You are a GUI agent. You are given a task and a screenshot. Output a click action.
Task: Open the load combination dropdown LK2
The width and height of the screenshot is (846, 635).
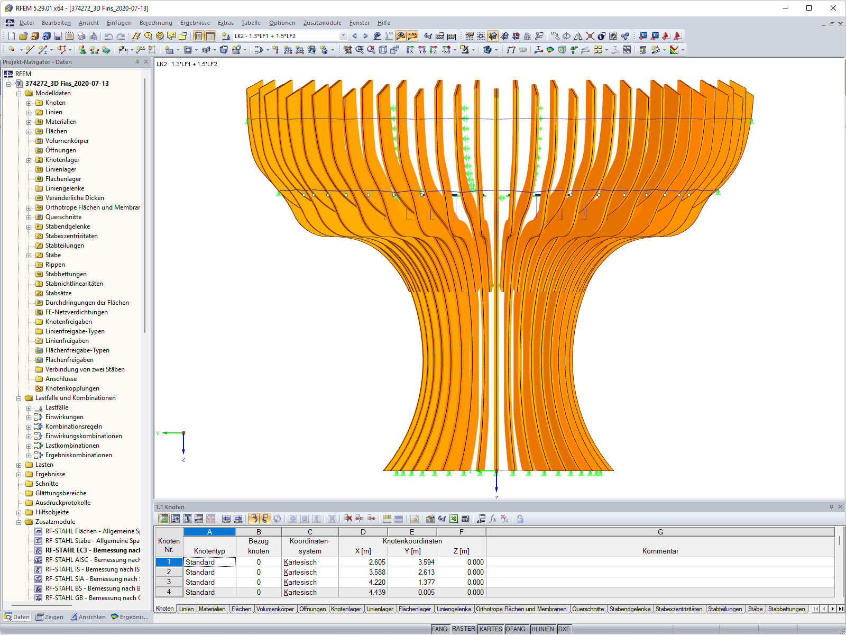343,35
